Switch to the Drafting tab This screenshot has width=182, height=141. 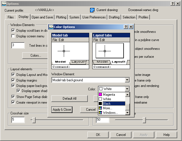coord(114,17)
